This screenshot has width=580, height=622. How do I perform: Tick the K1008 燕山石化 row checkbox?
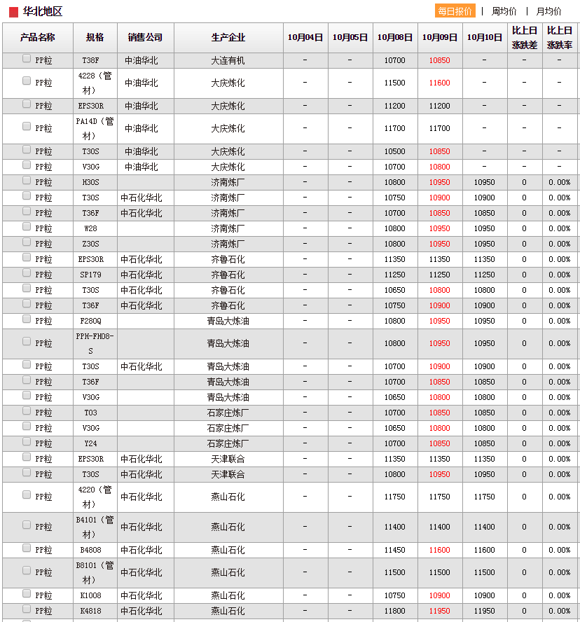coord(27,593)
